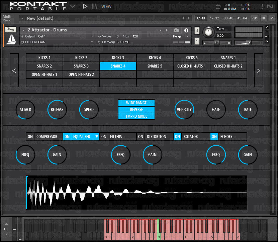Go to next multi with right arrow
278x242 pixels.
[189, 18]
